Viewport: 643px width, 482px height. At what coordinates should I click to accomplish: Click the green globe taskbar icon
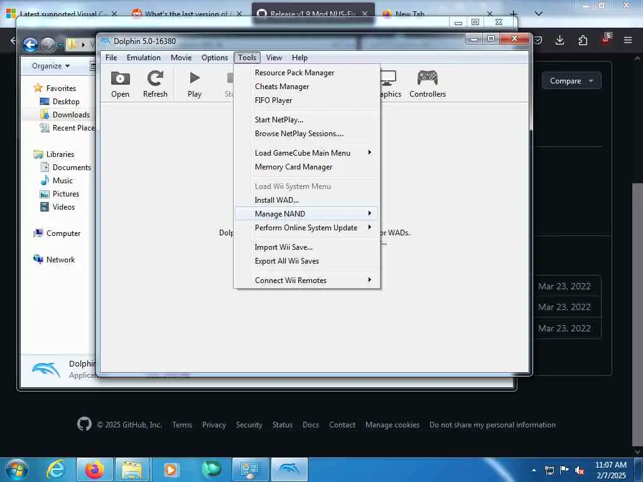pyautogui.click(x=211, y=469)
